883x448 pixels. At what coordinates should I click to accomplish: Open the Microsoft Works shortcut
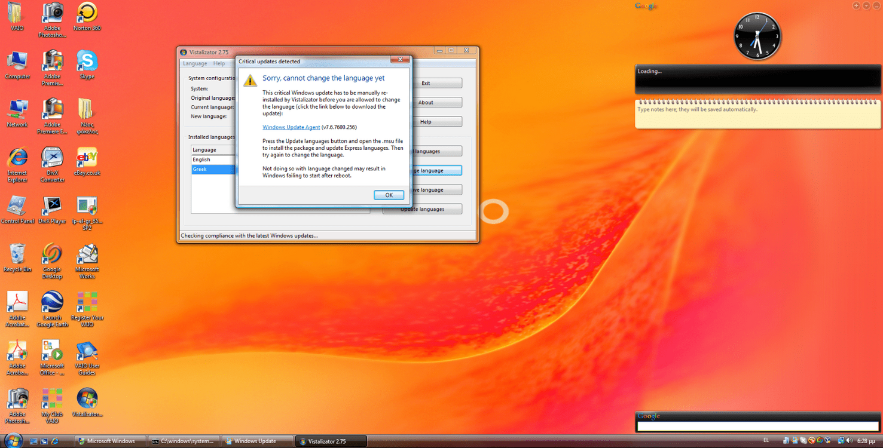coord(87,262)
